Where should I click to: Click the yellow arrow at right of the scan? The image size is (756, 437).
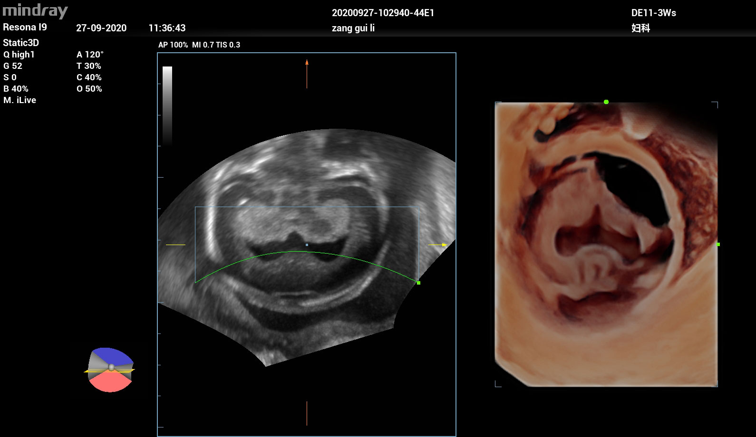[x=437, y=245]
